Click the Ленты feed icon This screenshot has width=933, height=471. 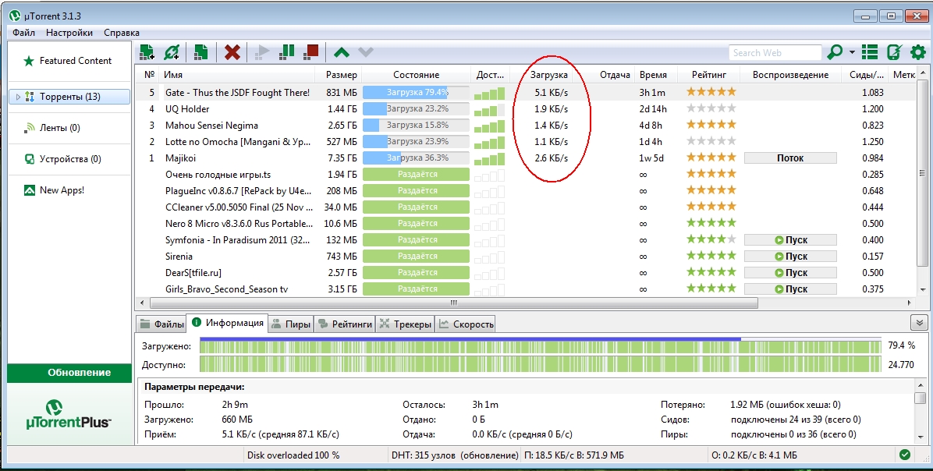coord(29,128)
